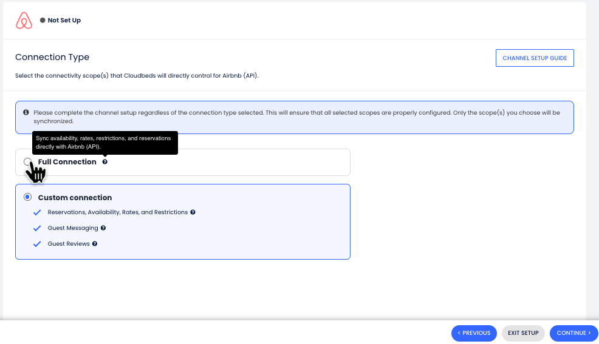Click the Guest Reviews help icon
The image size is (599, 344).
click(95, 244)
